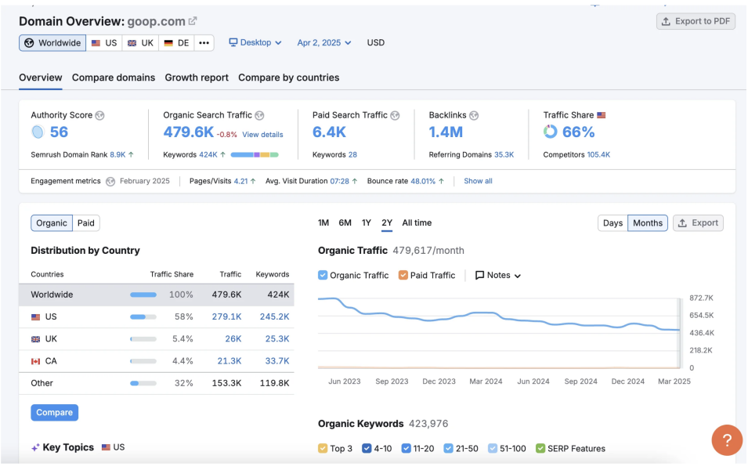Switch chart granularity to Days
748x470 pixels.
[x=612, y=222]
